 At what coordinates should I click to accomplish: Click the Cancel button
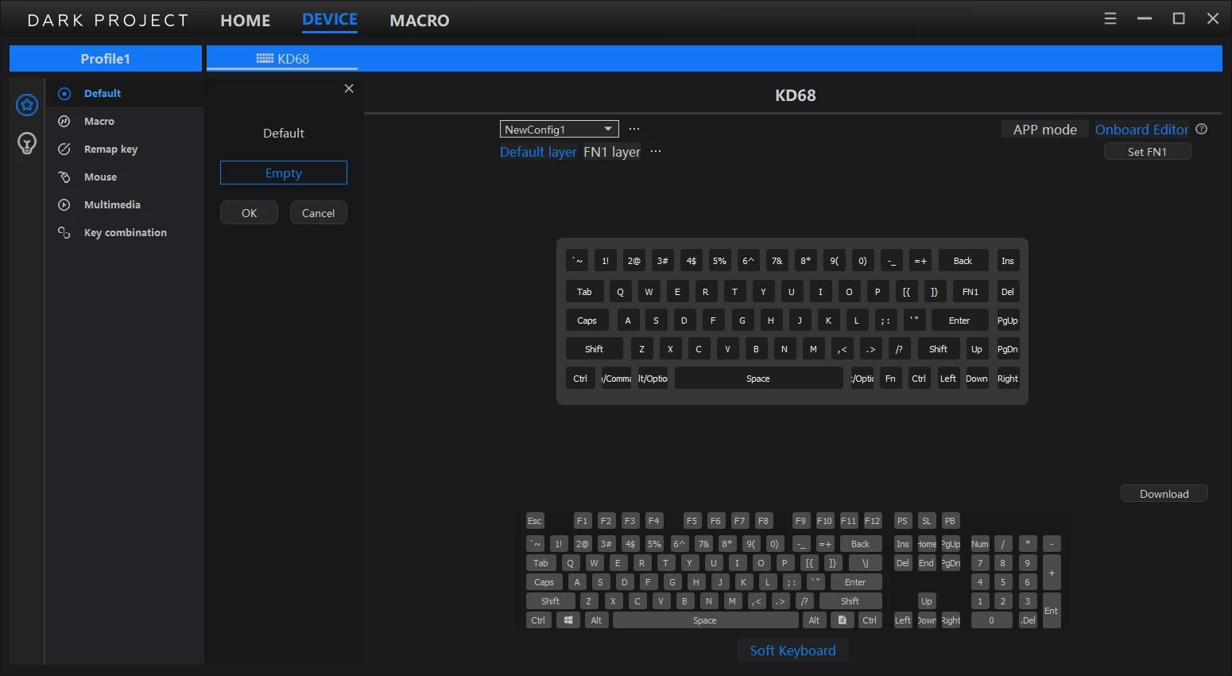click(x=319, y=213)
